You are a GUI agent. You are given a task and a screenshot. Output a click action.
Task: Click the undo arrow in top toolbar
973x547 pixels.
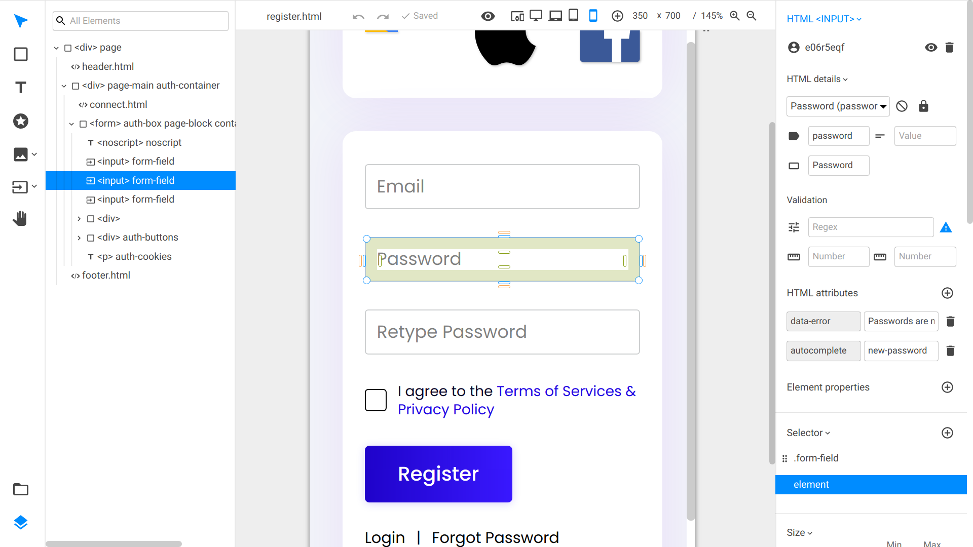[358, 16]
